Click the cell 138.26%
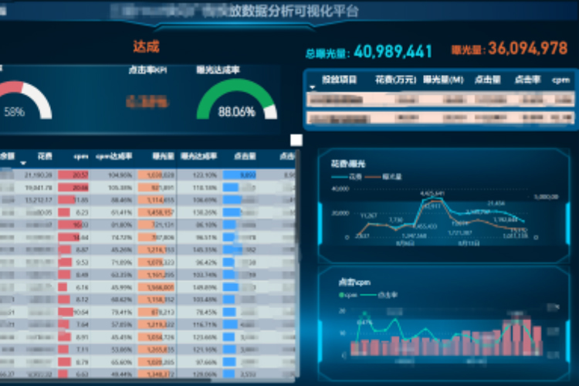This screenshot has width=579, height=386. click(205, 212)
